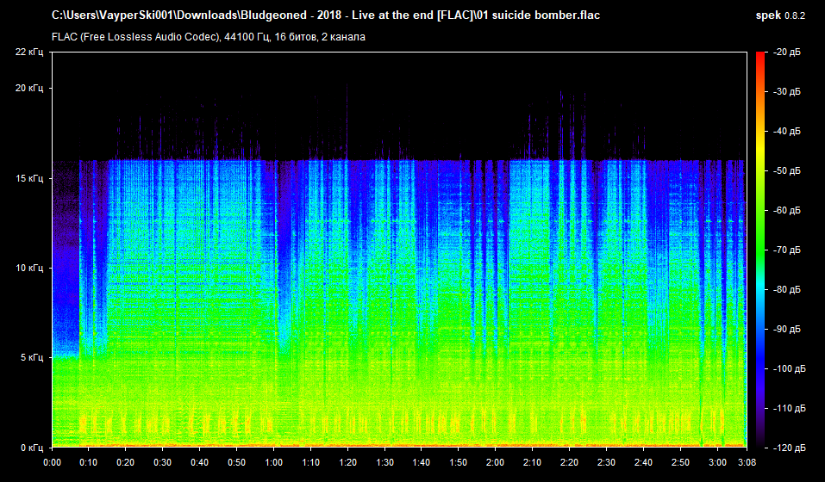Click the -70 дБ legend label
The image size is (825, 482).
[x=786, y=250]
